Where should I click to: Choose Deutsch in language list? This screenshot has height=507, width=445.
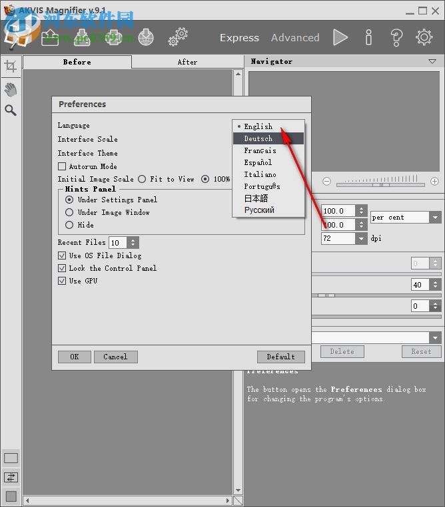268,138
